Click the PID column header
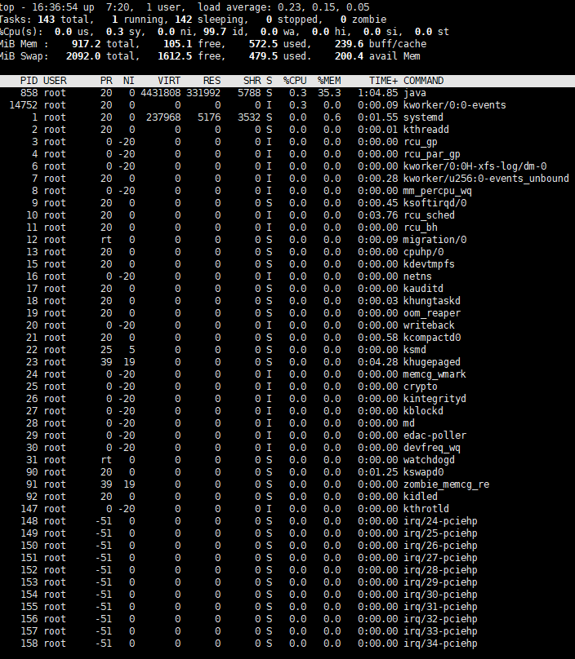The image size is (575, 659). point(29,81)
